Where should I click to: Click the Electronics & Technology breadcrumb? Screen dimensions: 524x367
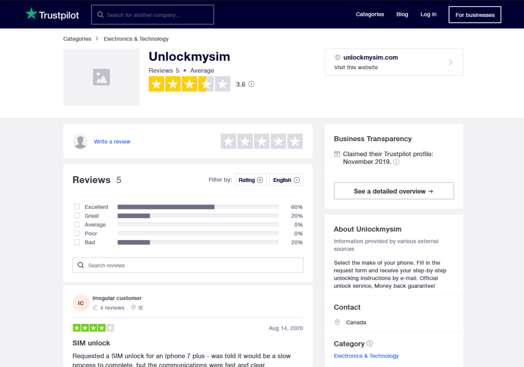(x=136, y=39)
